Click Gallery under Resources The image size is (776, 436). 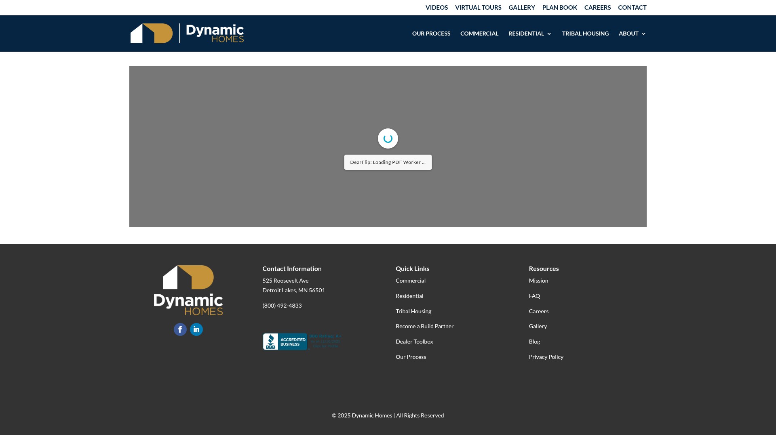click(538, 326)
